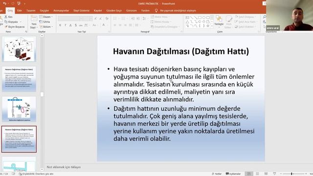Click the zoom in plus button
This screenshot has height=176, width=313.
[x=306, y=174]
